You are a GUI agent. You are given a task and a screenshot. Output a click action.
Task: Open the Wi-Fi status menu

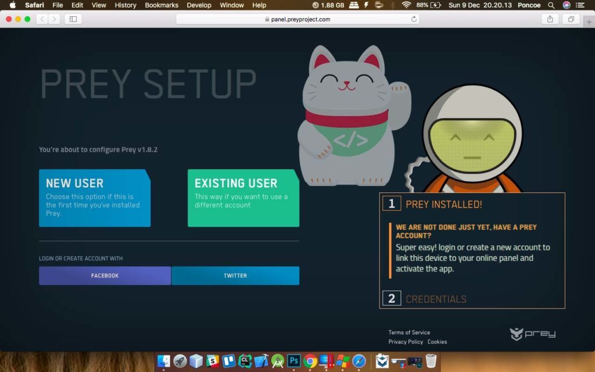(406, 5)
